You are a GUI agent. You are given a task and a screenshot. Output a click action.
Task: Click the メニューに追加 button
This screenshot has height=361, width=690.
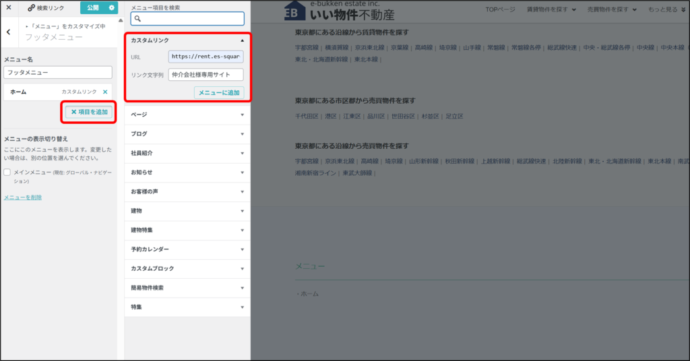pyautogui.click(x=218, y=93)
